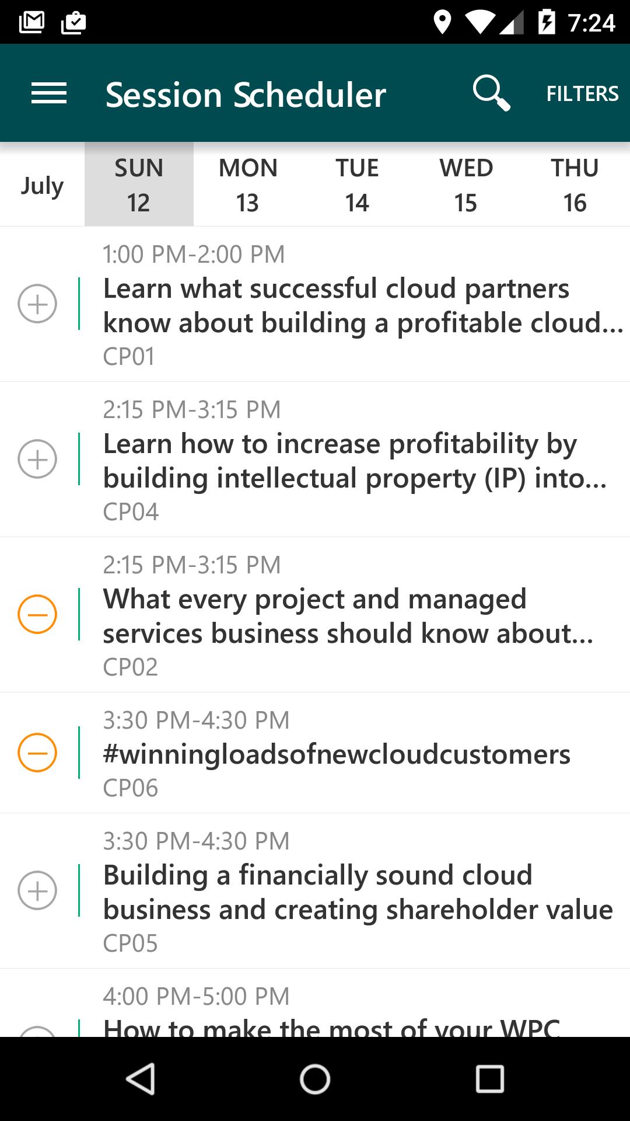This screenshot has width=630, height=1121.
Task: Open the FILTERS options
Action: pyautogui.click(x=582, y=93)
